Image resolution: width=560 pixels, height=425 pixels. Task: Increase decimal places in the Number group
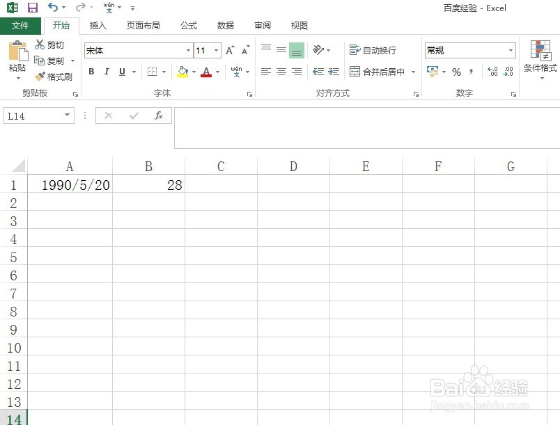point(492,72)
